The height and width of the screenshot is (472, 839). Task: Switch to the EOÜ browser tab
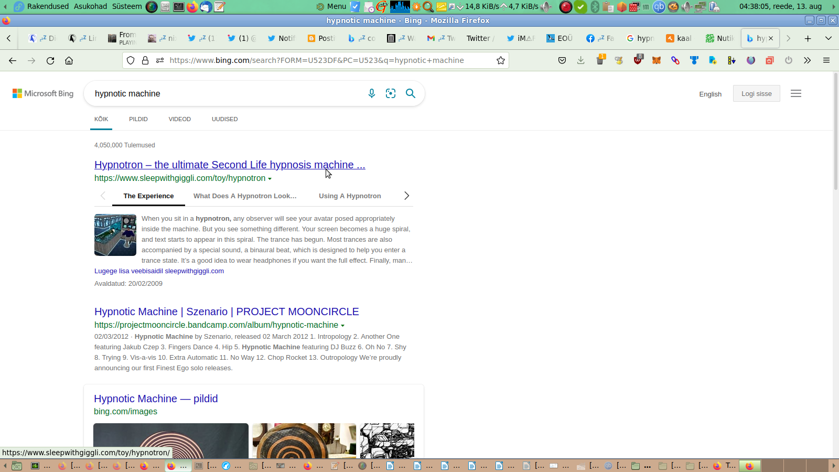point(560,38)
